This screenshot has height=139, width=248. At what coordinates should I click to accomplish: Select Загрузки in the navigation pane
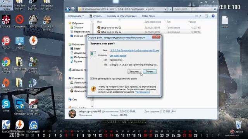click(77, 27)
